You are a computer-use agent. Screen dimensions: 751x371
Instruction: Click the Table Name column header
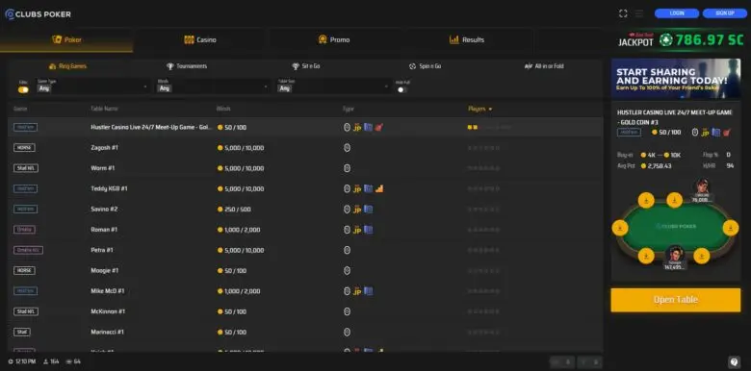pyautogui.click(x=104, y=109)
